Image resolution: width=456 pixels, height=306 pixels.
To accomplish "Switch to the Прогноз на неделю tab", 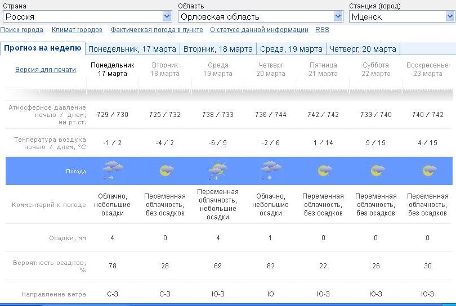I will click(43, 48).
